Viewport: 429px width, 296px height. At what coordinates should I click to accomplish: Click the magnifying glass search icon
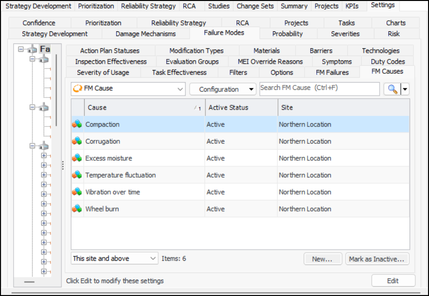pyautogui.click(x=392, y=89)
